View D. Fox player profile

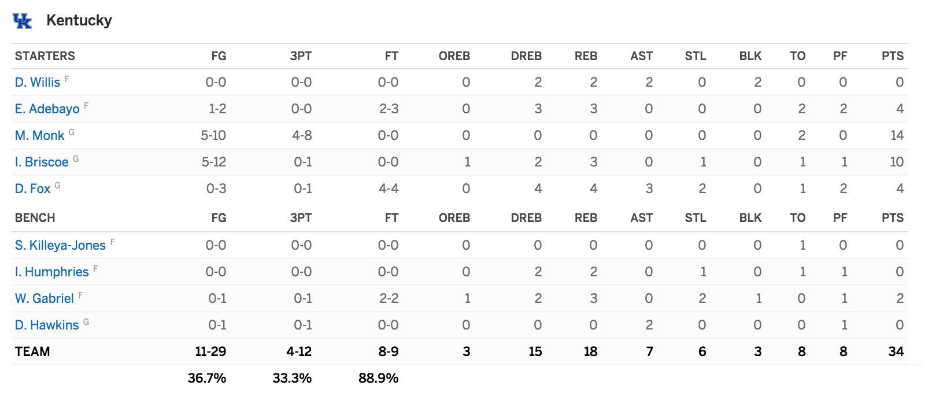[x=32, y=188]
